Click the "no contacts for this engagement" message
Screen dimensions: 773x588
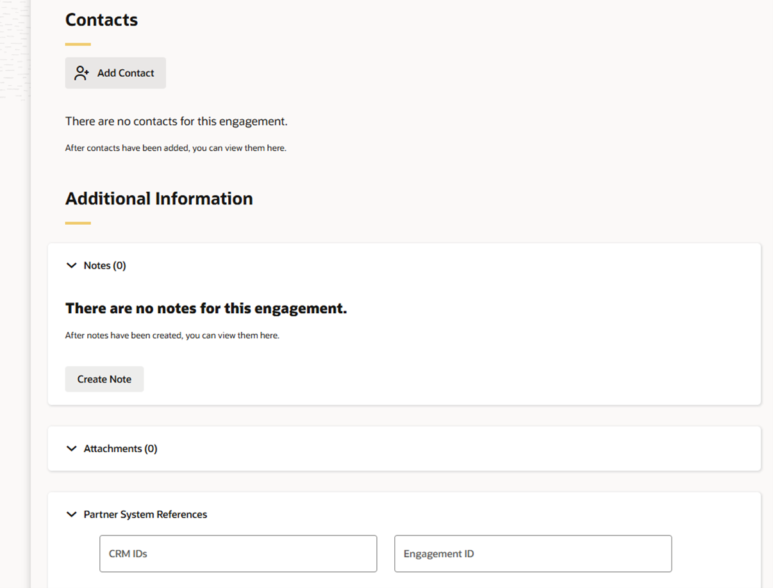(176, 121)
